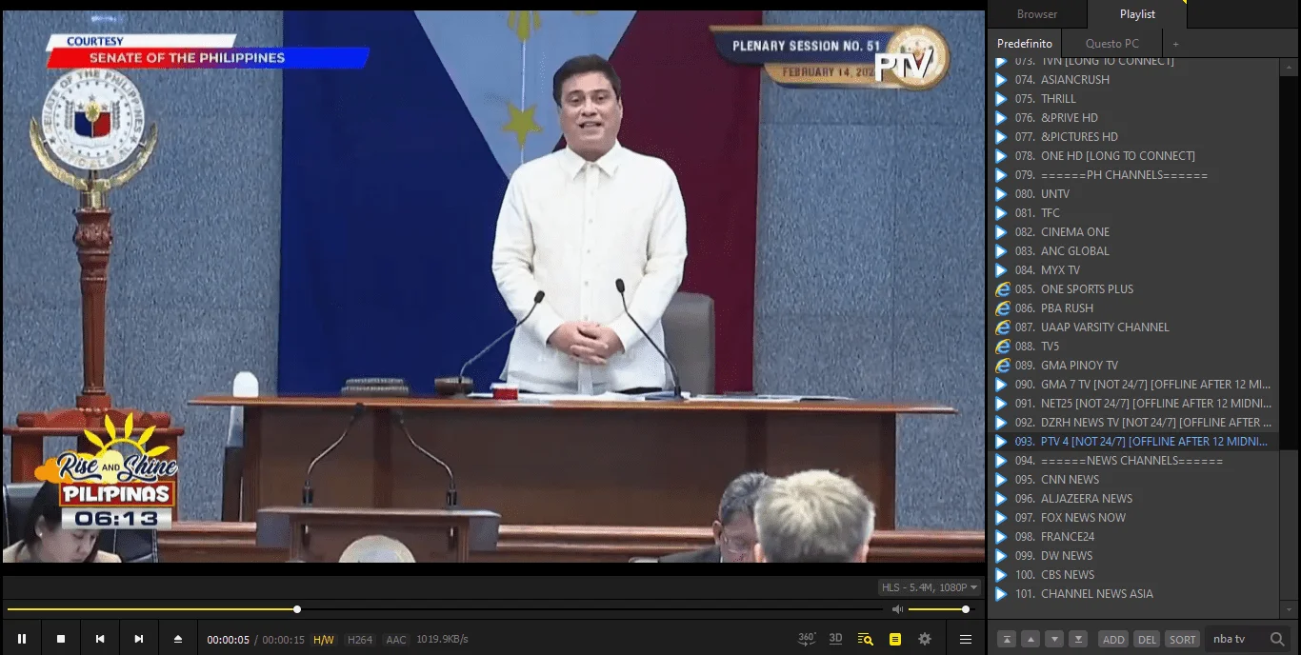Toggle H/W hardware acceleration indicator
1301x655 pixels.
pyautogui.click(x=324, y=640)
